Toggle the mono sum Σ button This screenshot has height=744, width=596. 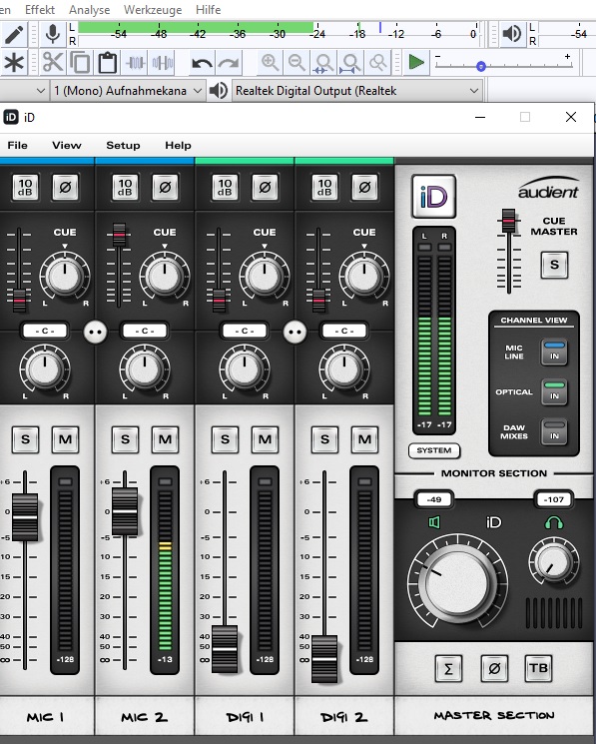448,668
